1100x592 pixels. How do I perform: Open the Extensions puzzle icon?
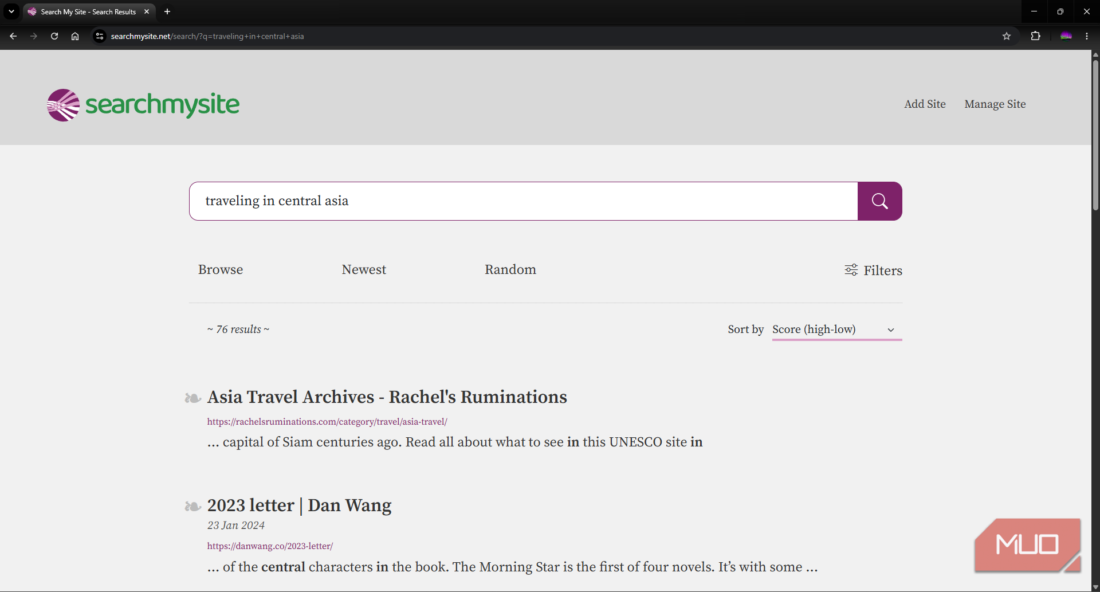(x=1035, y=36)
